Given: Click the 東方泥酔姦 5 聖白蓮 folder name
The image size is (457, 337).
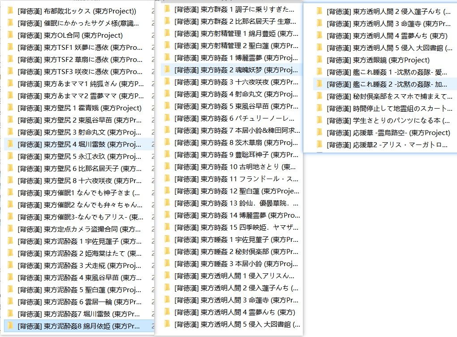Looking at the screenshot, I should coord(79,289).
